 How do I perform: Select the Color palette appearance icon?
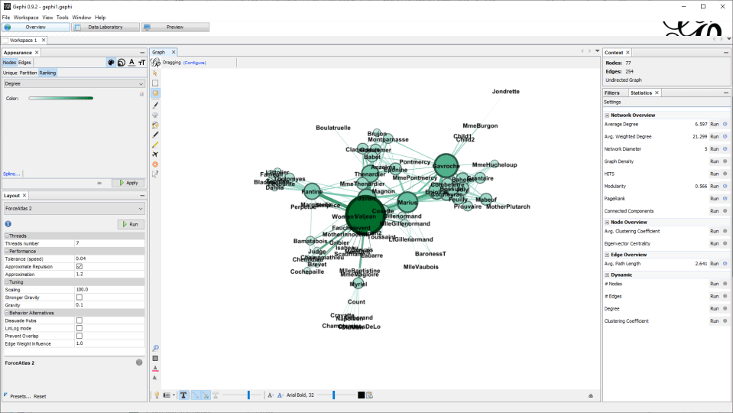tap(112, 63)
